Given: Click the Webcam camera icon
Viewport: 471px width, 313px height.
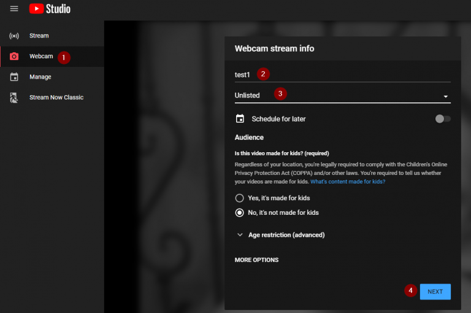Looking at the screenshot, I should [x=14, y=56].
